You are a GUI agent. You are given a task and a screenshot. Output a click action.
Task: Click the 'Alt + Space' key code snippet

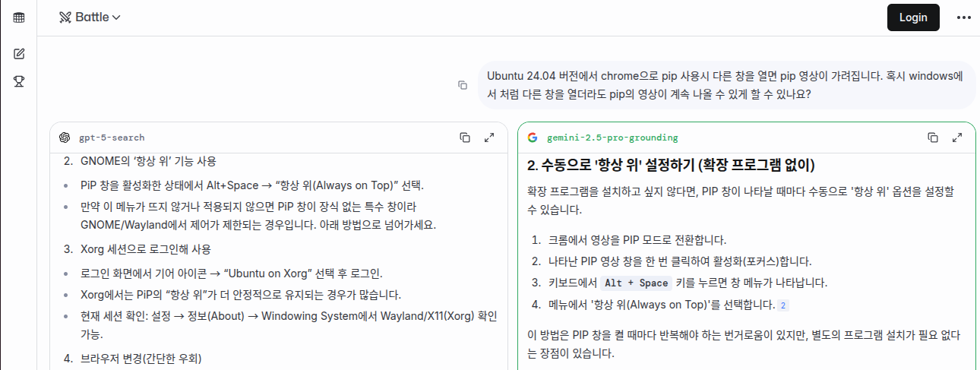[636, 283]
